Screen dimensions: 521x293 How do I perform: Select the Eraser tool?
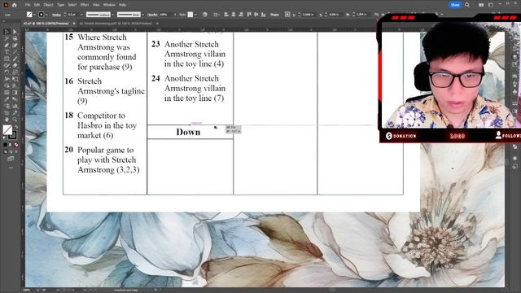click(x=15, y=65)
